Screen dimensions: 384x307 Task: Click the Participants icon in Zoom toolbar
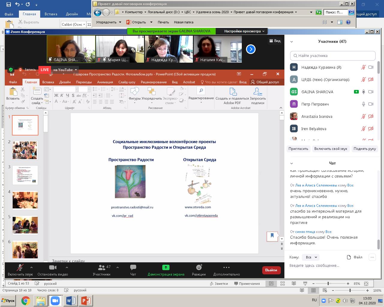point(102,267)
